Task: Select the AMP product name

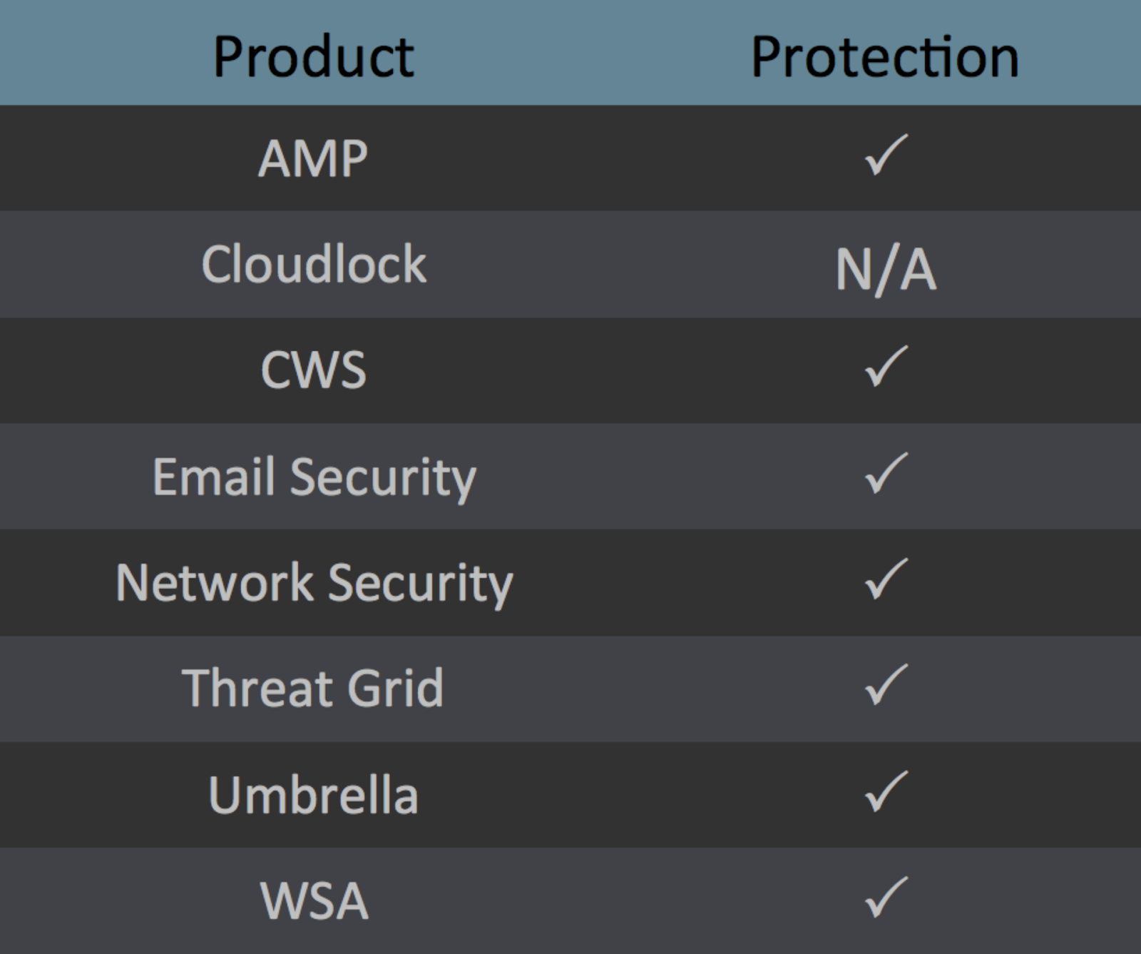Action: [x=313, y=158]
